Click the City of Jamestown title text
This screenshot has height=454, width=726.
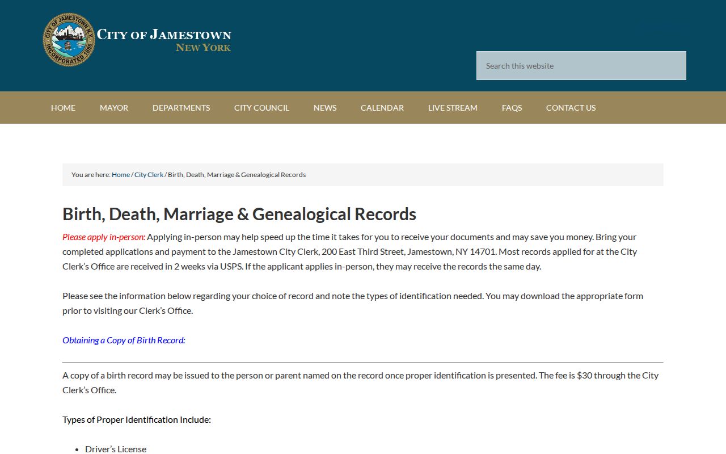click(164, 35)
